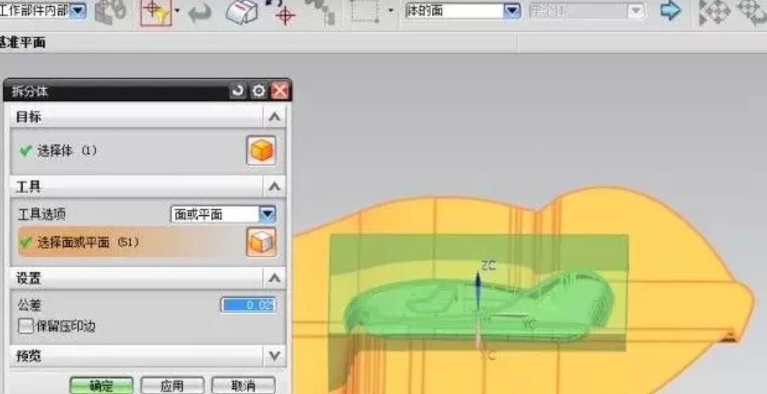Screen dimensions: 767x394
Task: Close the 拆分体 dialog
Action: click(279, 91)
